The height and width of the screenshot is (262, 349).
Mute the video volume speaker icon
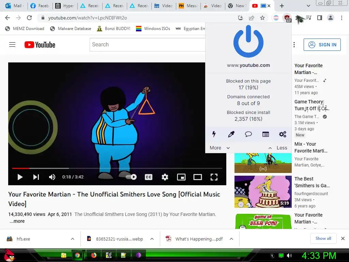(52, 177)
